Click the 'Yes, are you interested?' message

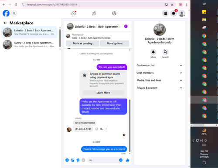pos(112,67)
